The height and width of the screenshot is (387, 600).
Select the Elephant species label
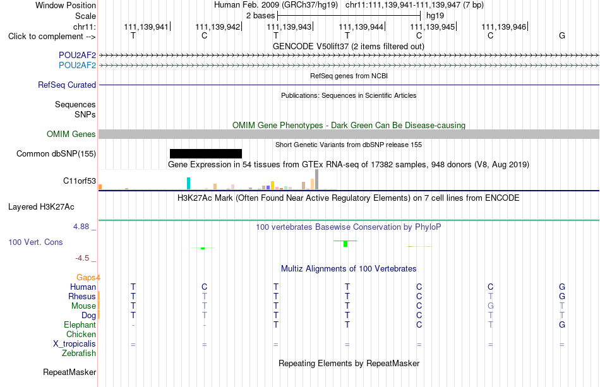[80, 324]
